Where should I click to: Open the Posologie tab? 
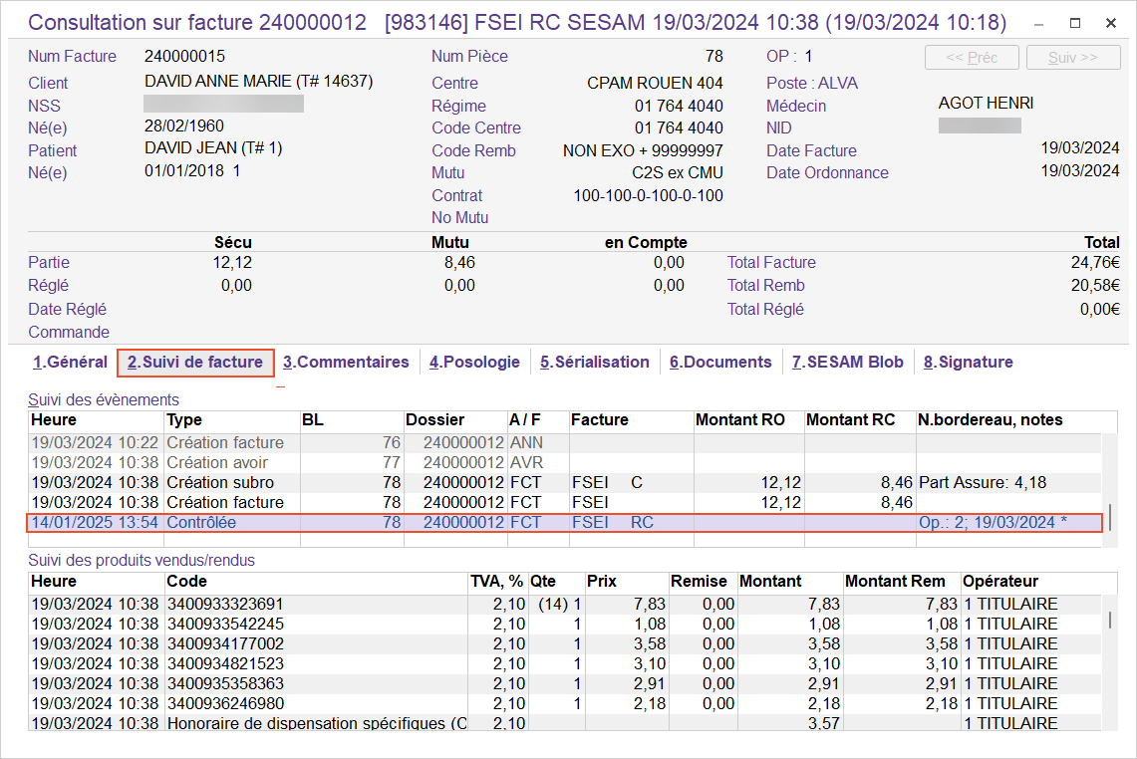tap(474, 363)
